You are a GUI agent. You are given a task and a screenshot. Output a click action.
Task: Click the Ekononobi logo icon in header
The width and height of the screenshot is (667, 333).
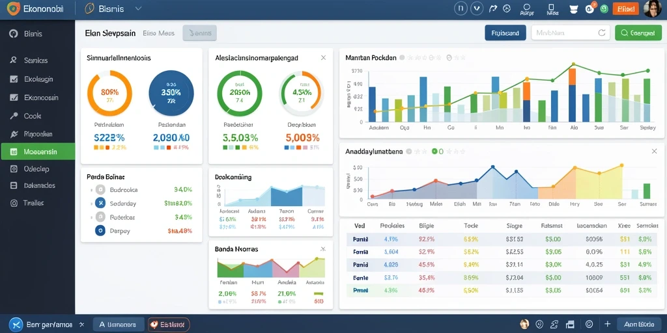tap(13, 8)
